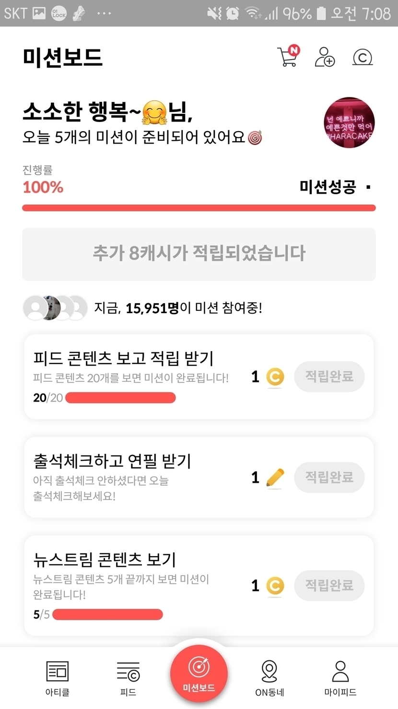Tap the coin icon for newstream mission

click(275, 586)
